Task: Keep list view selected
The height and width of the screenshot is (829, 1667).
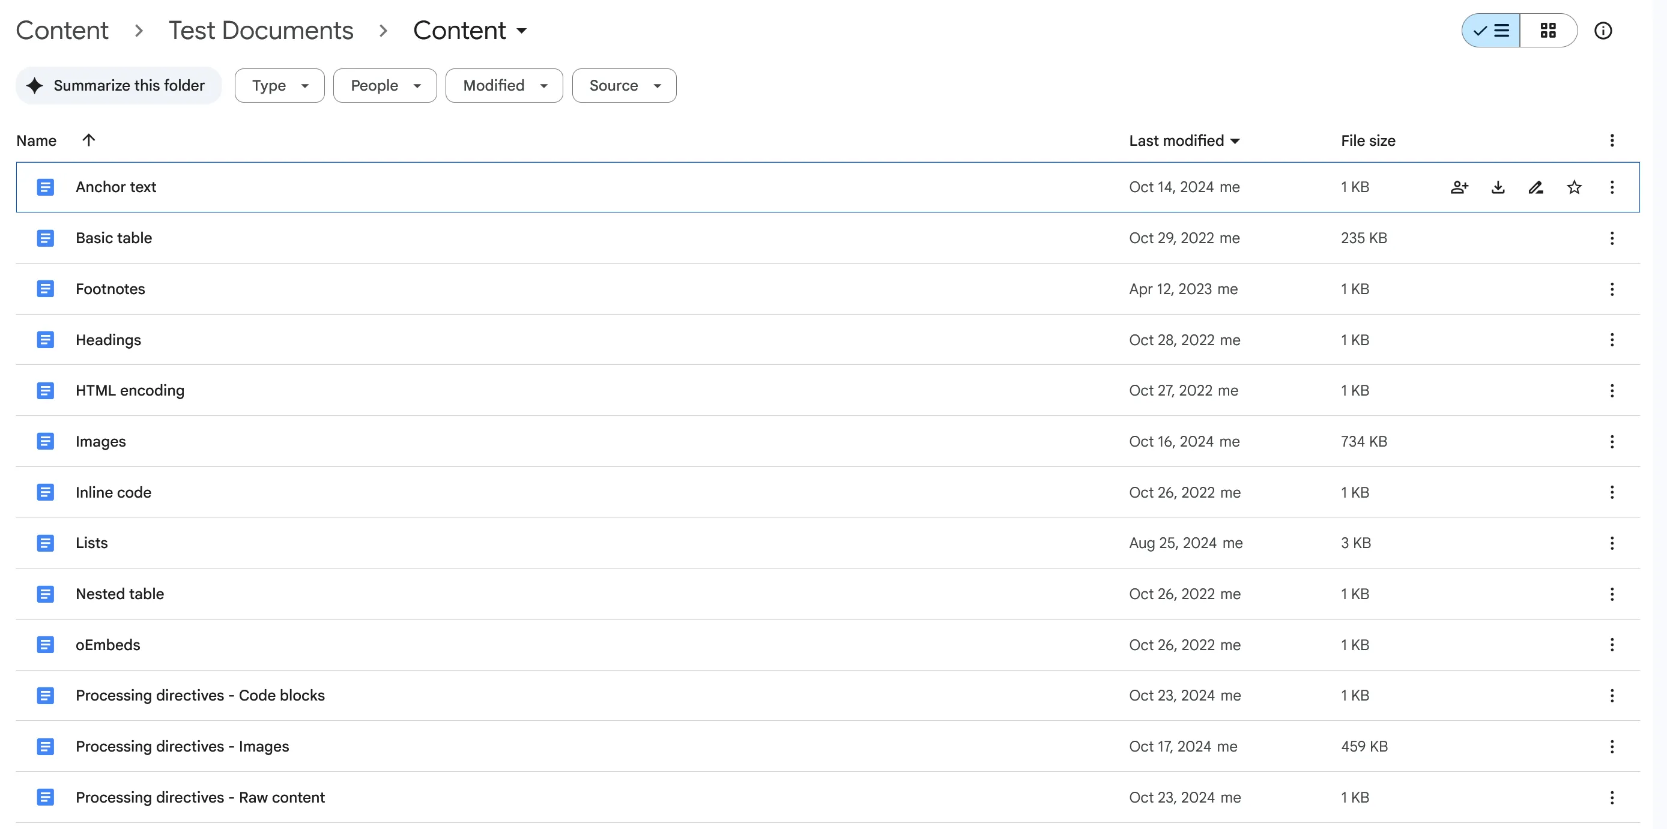Action: pyautogui.click(x=1490, y=31)
